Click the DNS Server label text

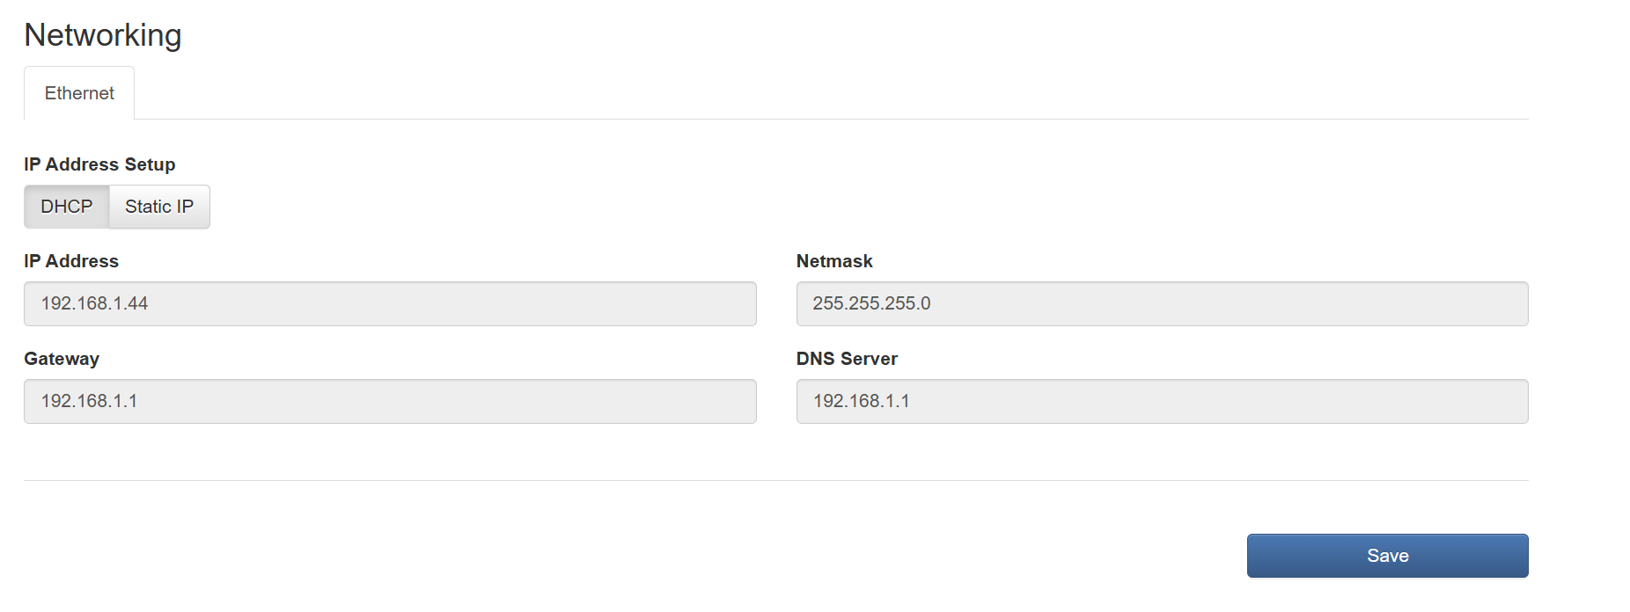847,359
